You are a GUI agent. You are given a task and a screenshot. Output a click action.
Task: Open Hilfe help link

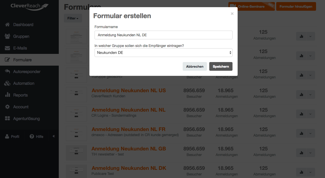tap(37, 137)
